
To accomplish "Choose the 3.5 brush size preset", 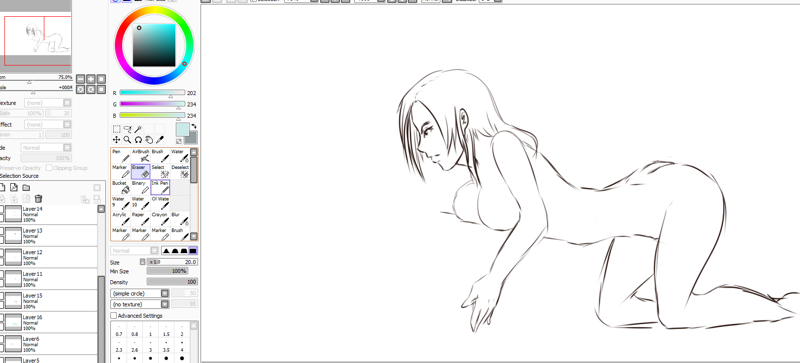I will click(x=167, y=346).
